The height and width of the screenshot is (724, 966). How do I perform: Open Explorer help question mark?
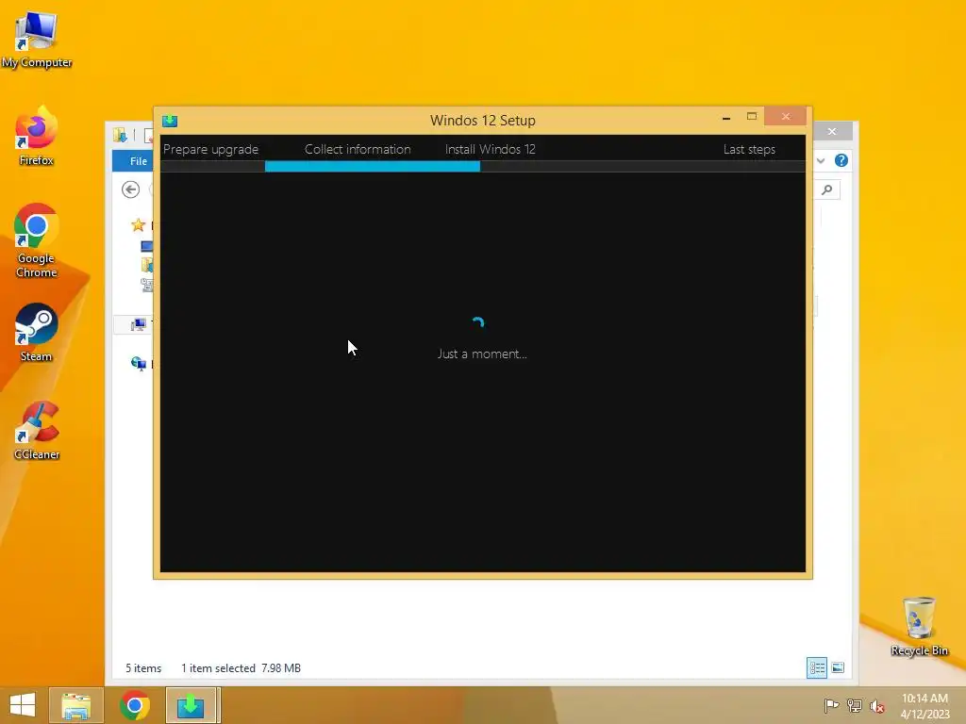tap(841, 160)
